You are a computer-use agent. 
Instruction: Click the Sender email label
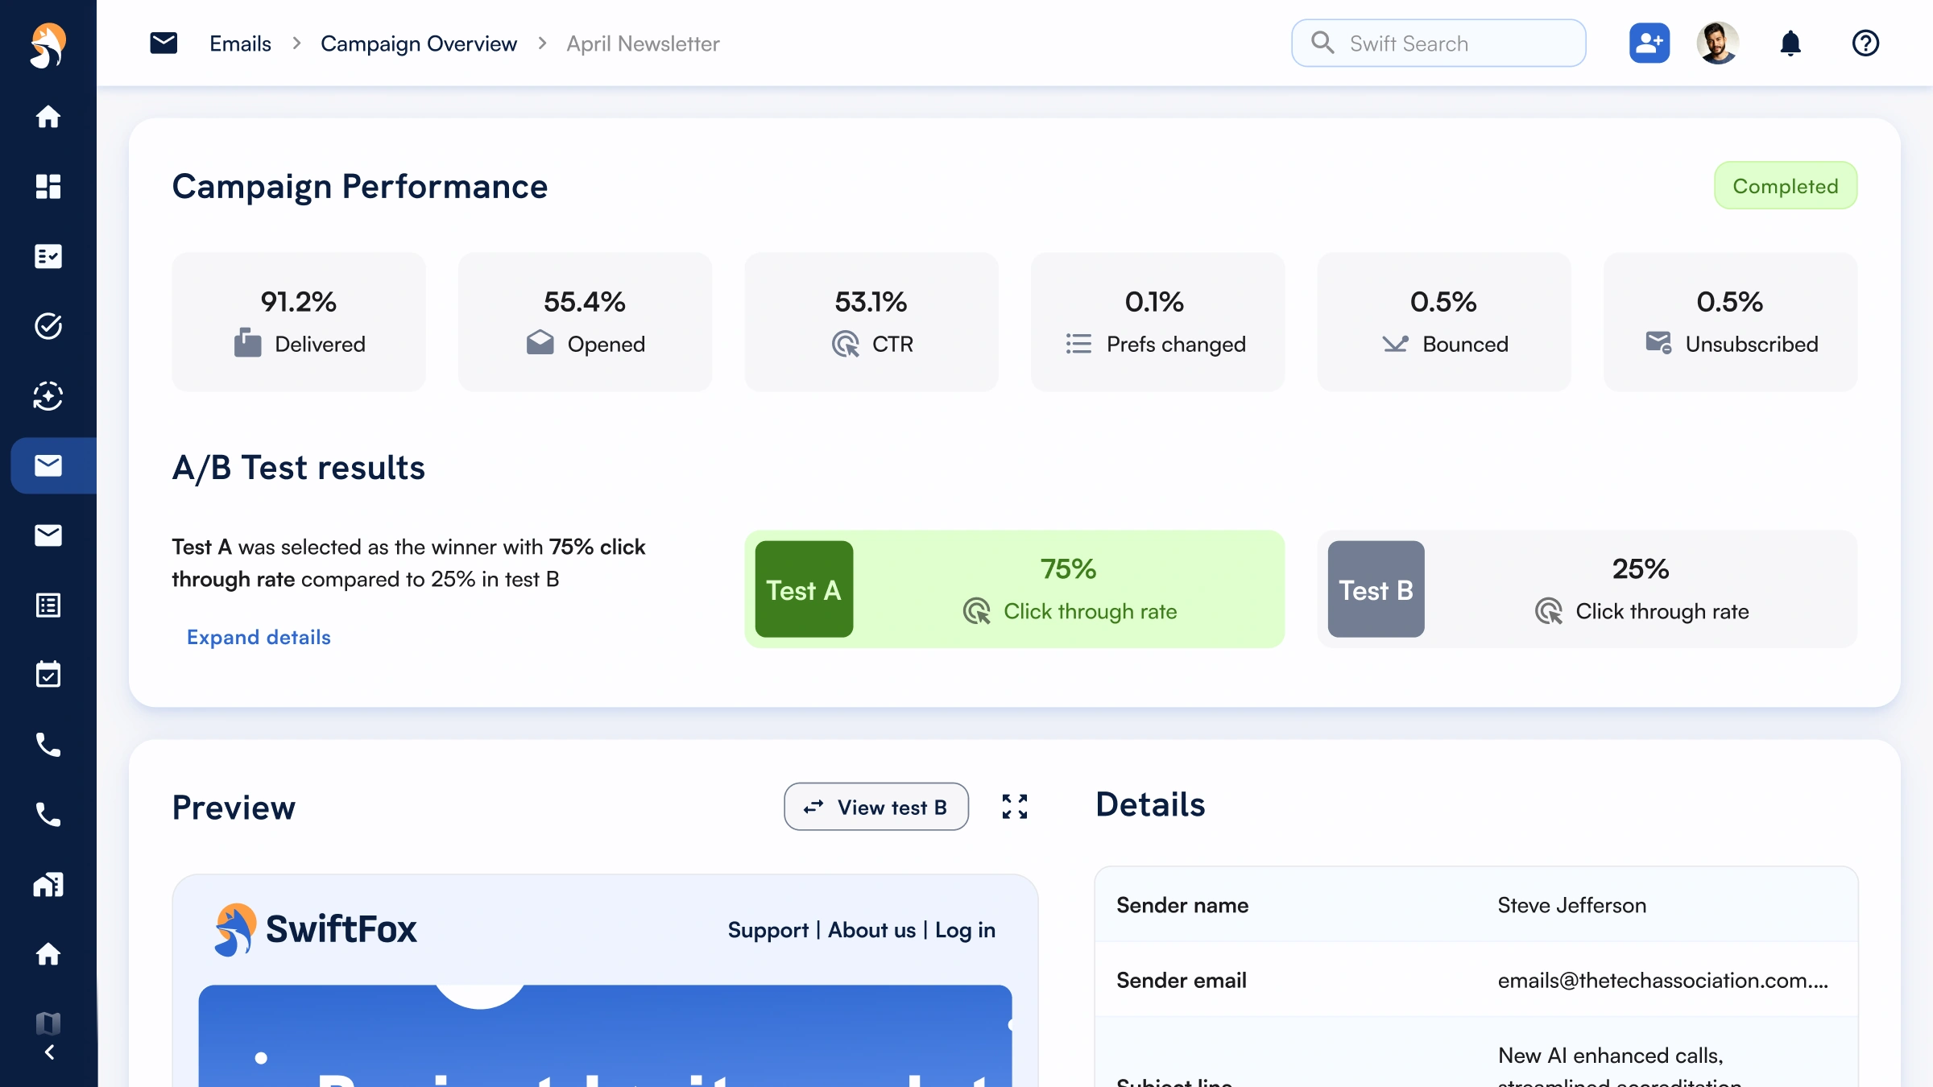point(1181,980)
